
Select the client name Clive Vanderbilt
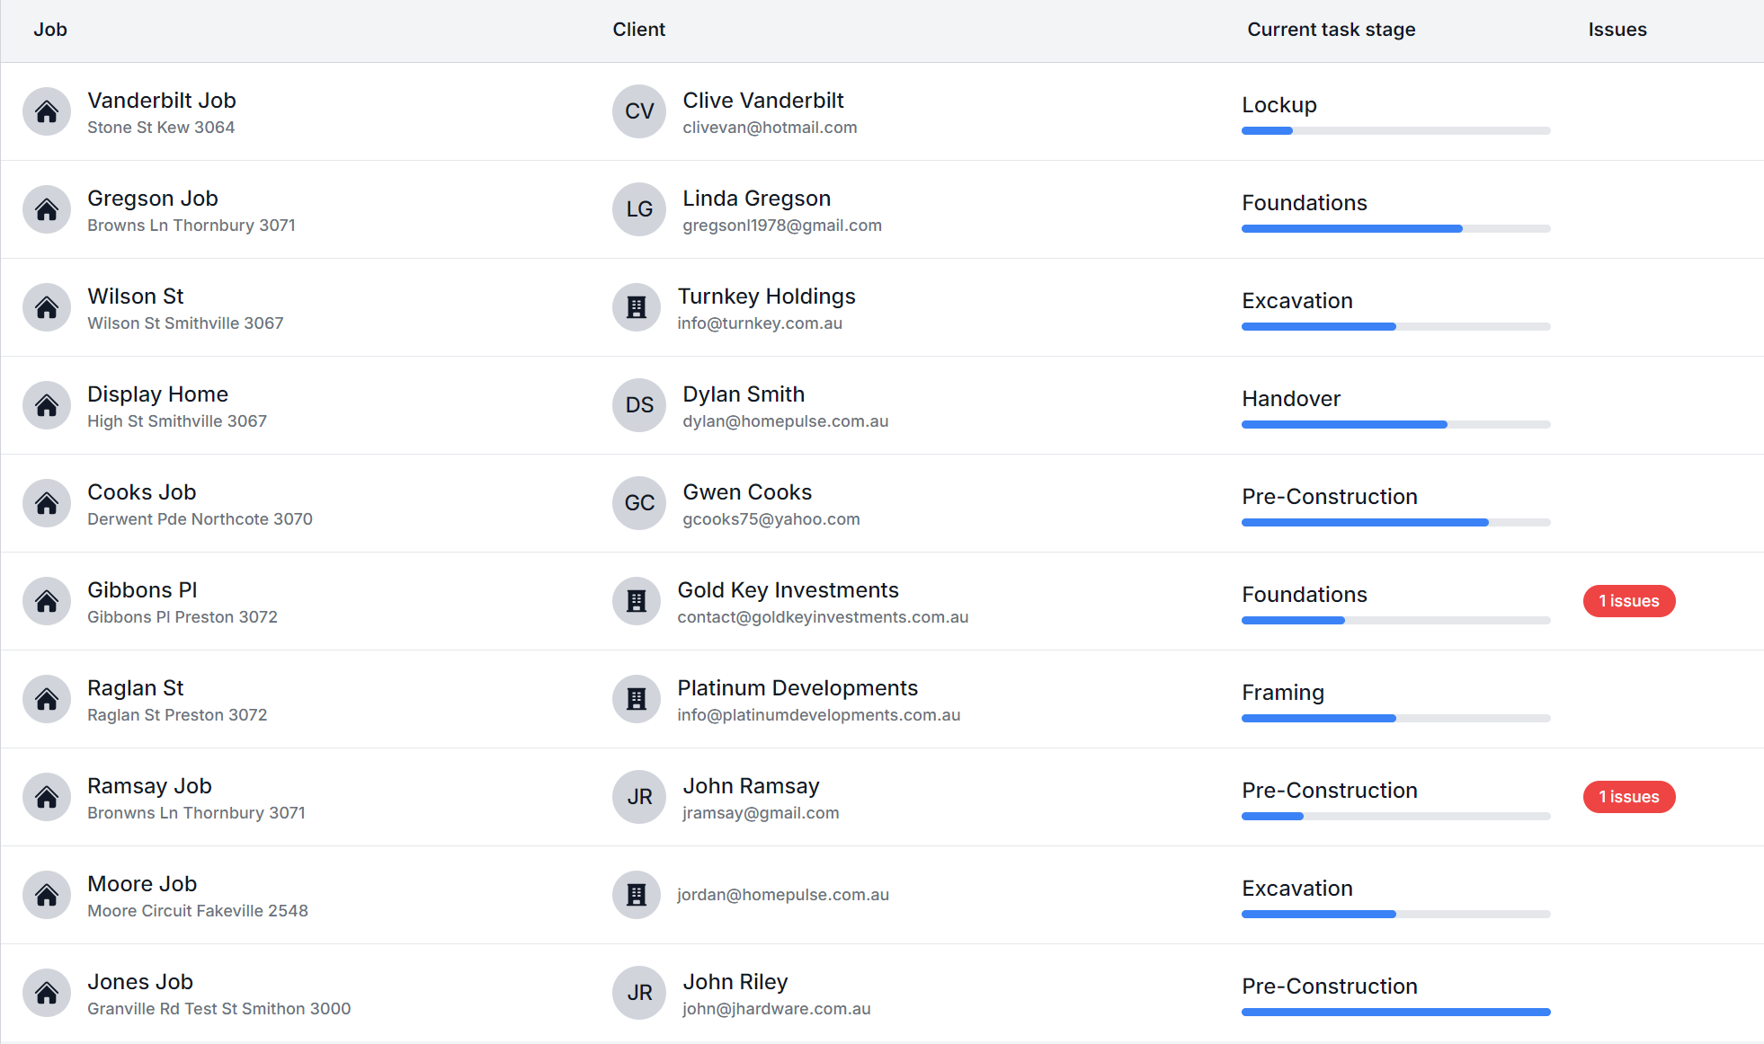tap(763, 101)
